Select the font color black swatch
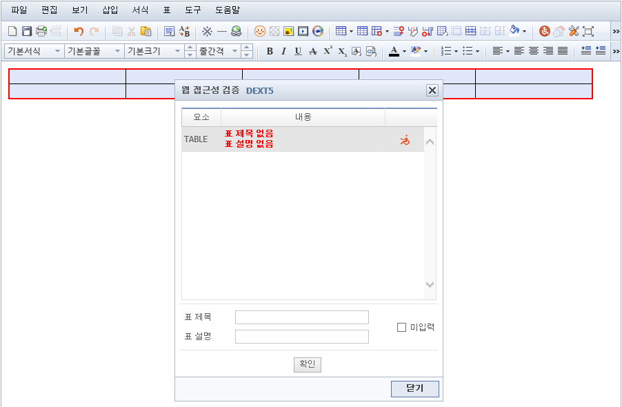Image resolution: width=622 pixels, height=407 pixels. coord(394,51)
